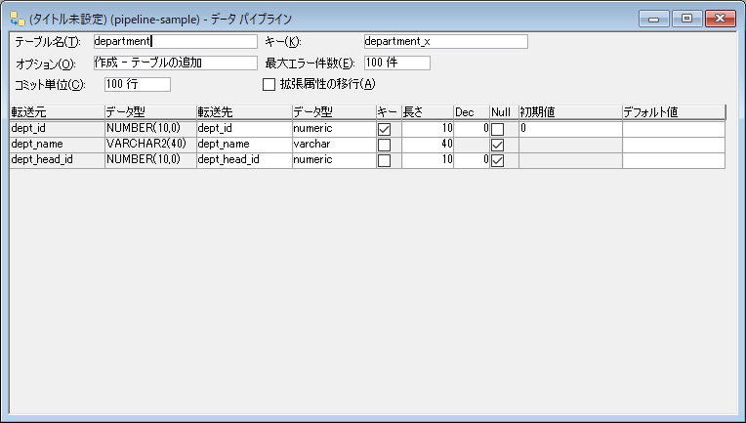Maximize the data pipeline window

tap(686, 18)
